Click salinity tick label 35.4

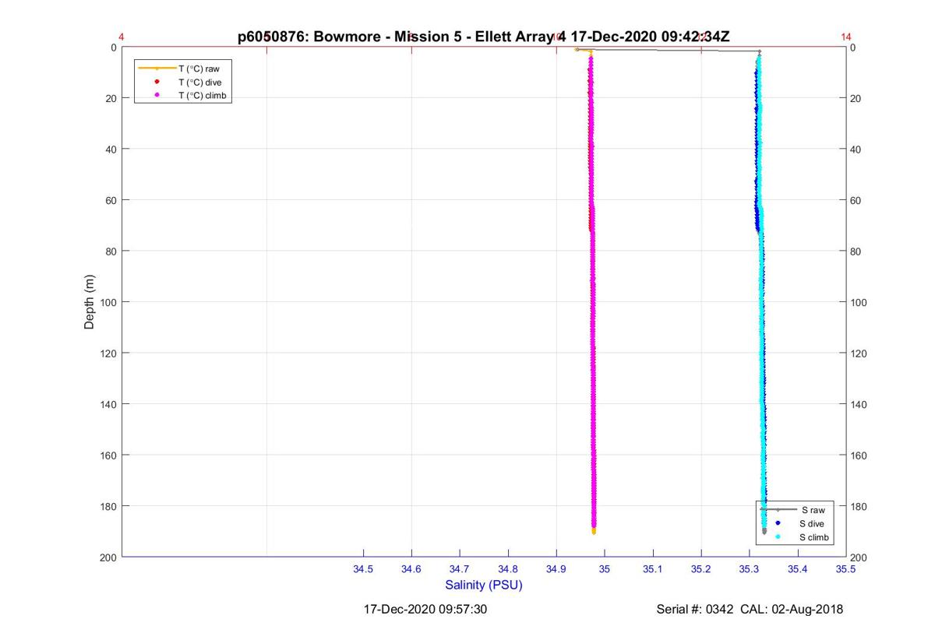pos(798,569)
